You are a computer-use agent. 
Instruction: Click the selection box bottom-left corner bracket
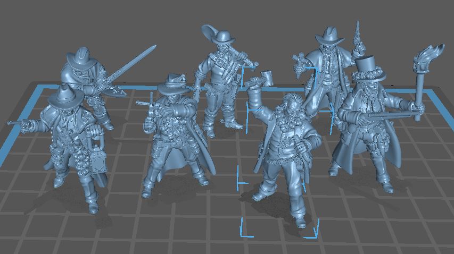(244, 231)
